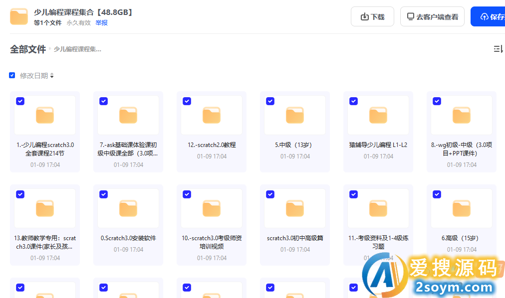Click the large share folder icon in header
The height and width of the screenshot is (298, 505).
point(19,17)
